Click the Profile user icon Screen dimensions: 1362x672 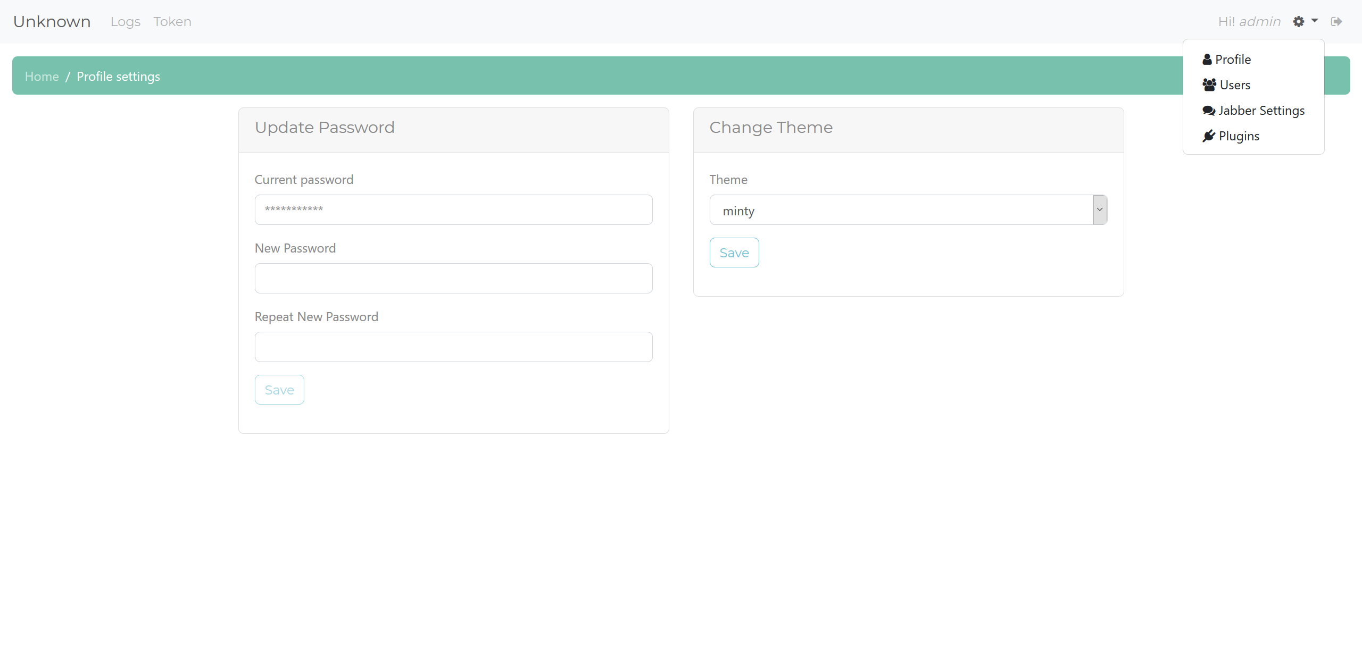tap(1207, 60)
